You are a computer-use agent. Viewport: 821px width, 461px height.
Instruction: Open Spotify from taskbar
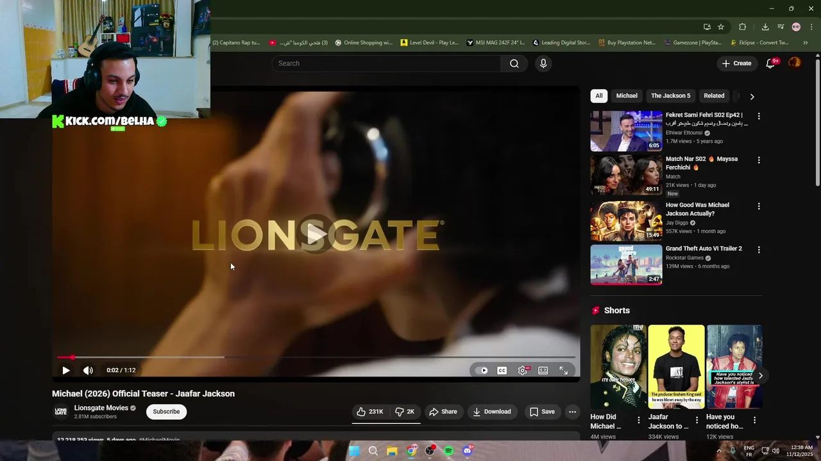(x=448, y=451)
